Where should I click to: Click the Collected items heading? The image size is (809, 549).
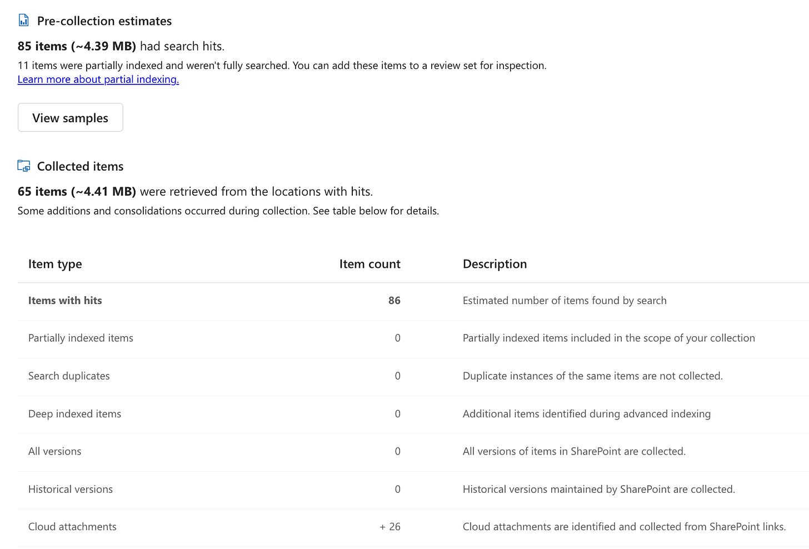pos(80,166)
